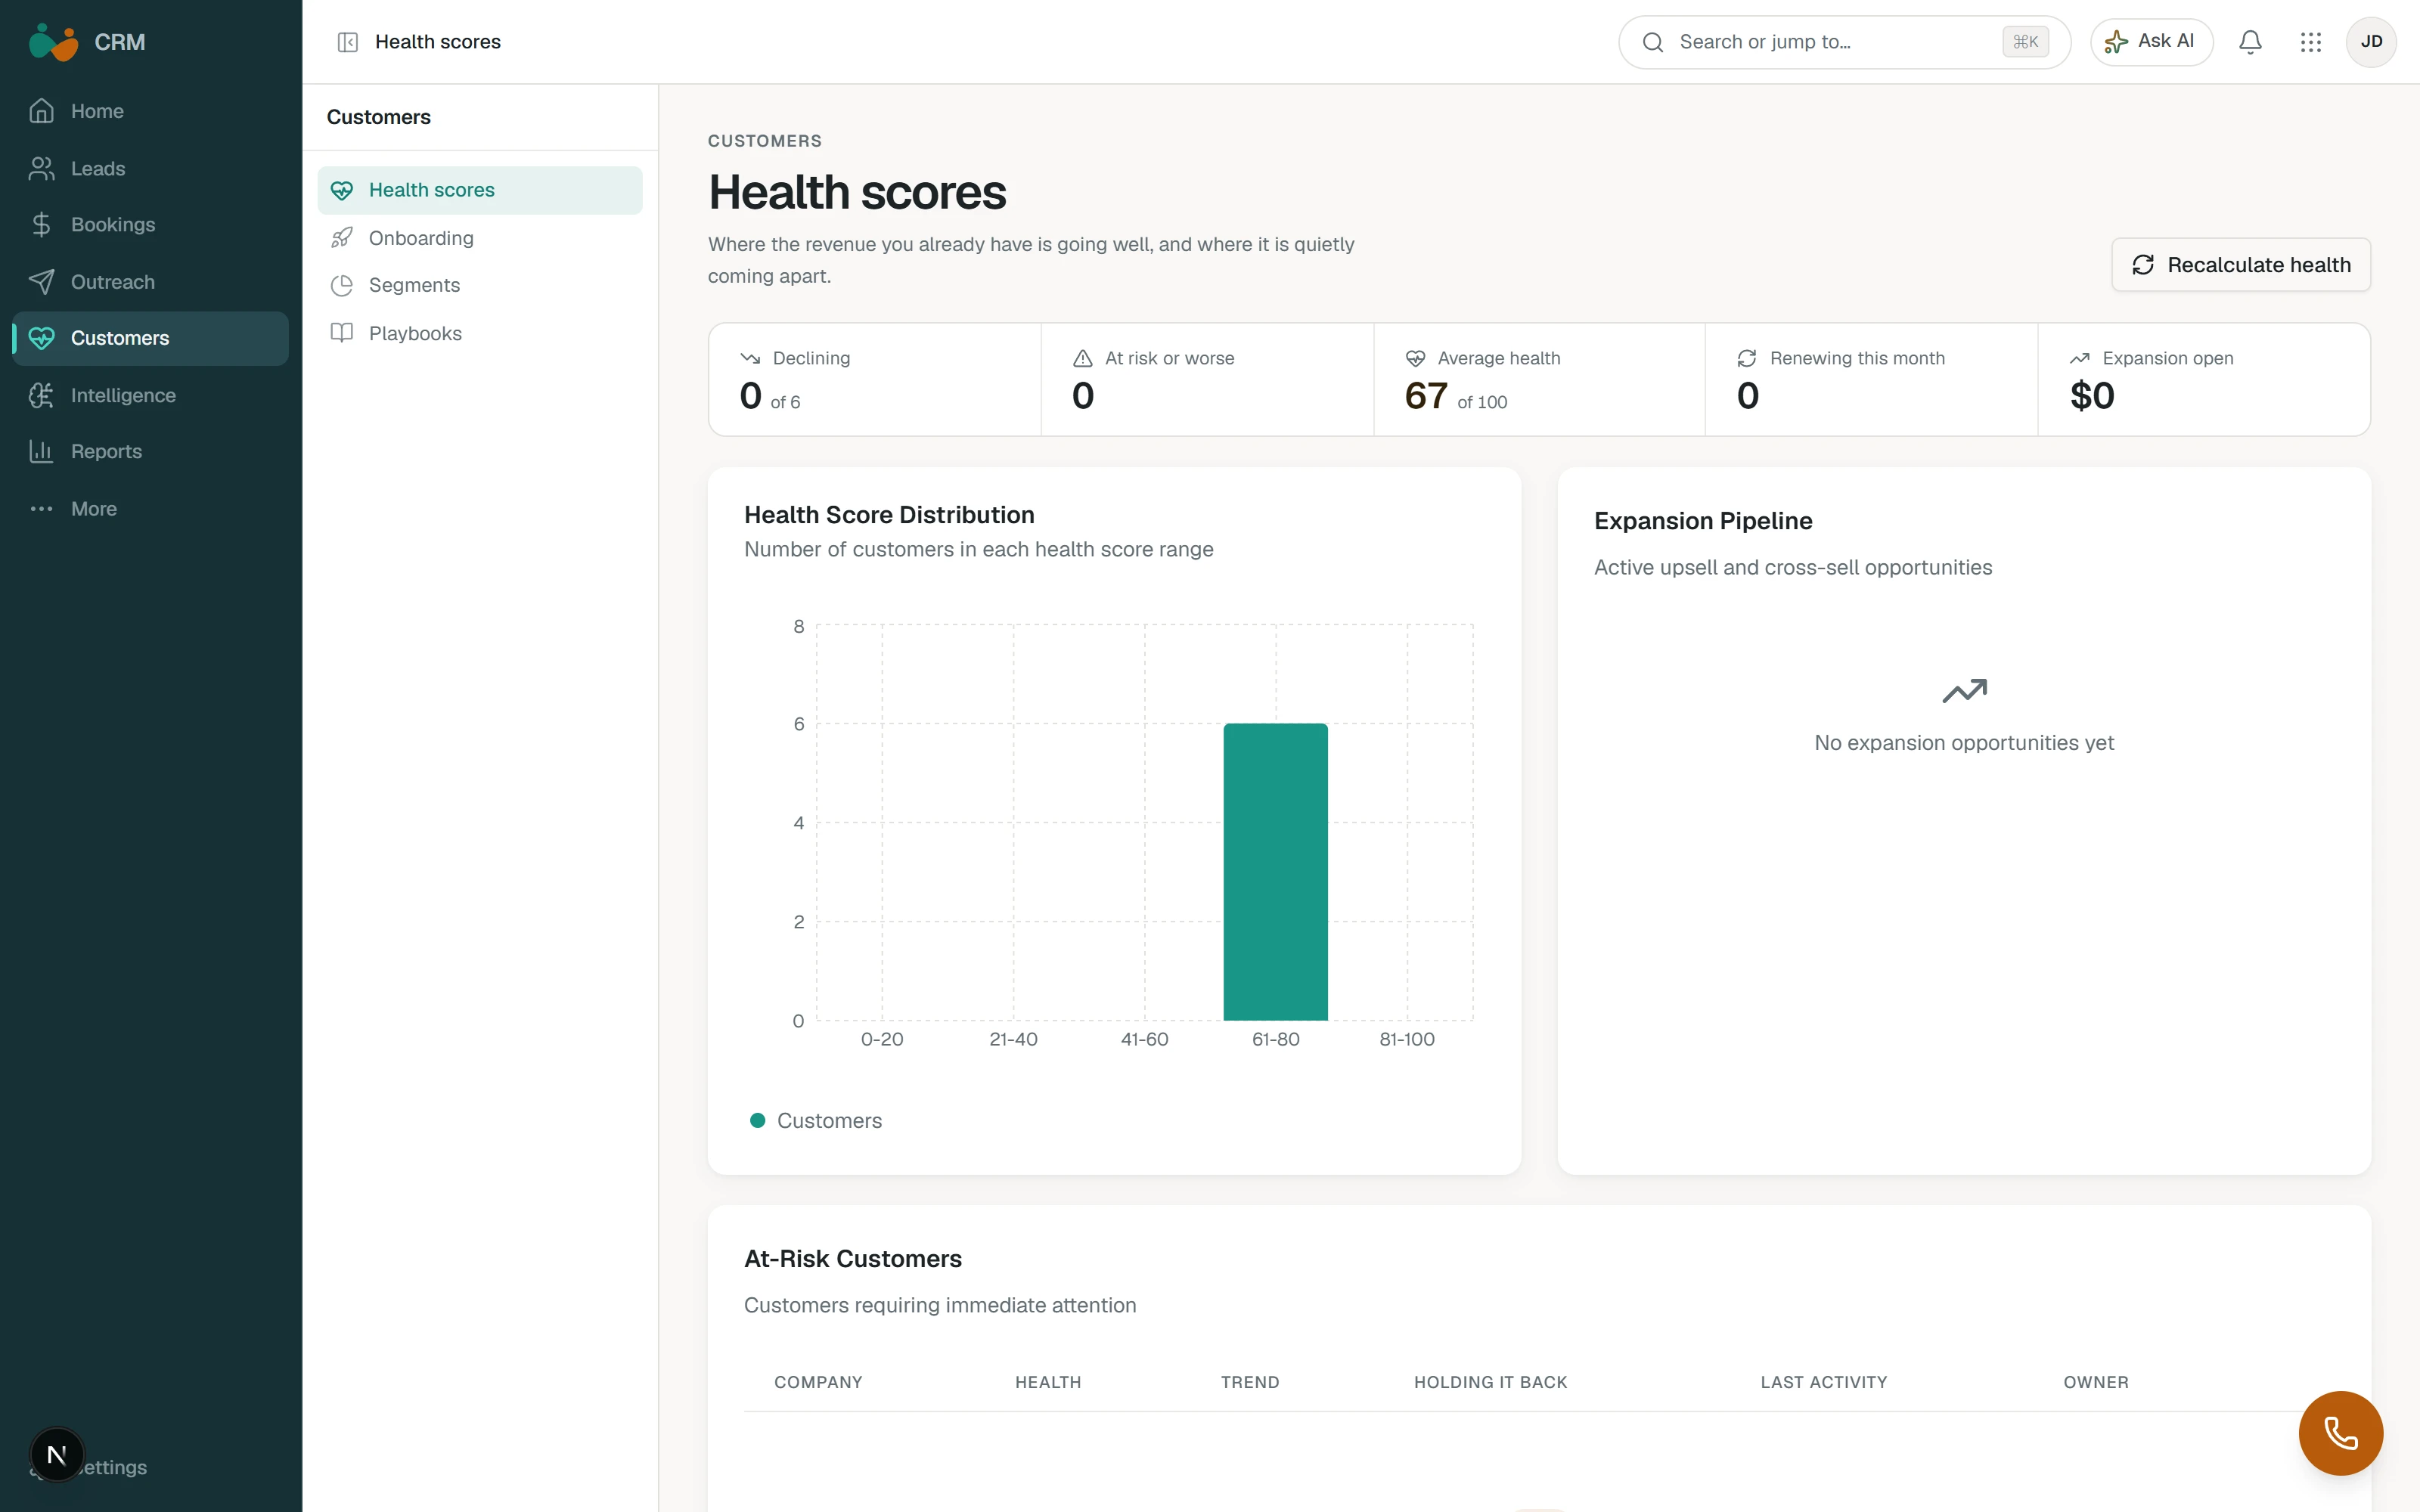Image resolution: width=2420 pixels, height=1512 pixels.
Task: Open Home from the sidebar
Action: point(150,111)
